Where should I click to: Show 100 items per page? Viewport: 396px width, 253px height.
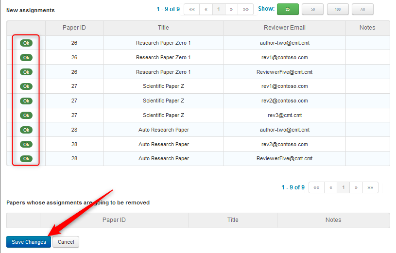tap(338, 9)
